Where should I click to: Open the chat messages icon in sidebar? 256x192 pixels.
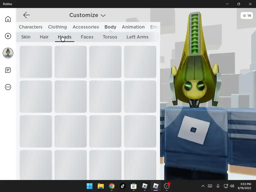(x=8, y=70)
